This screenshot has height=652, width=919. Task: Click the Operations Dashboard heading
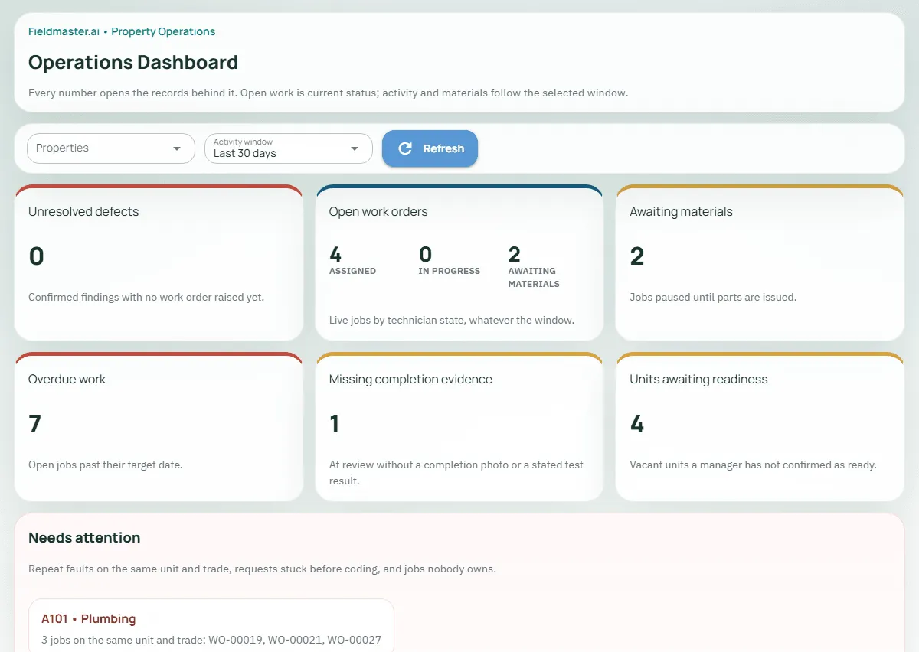click(133, 63)
